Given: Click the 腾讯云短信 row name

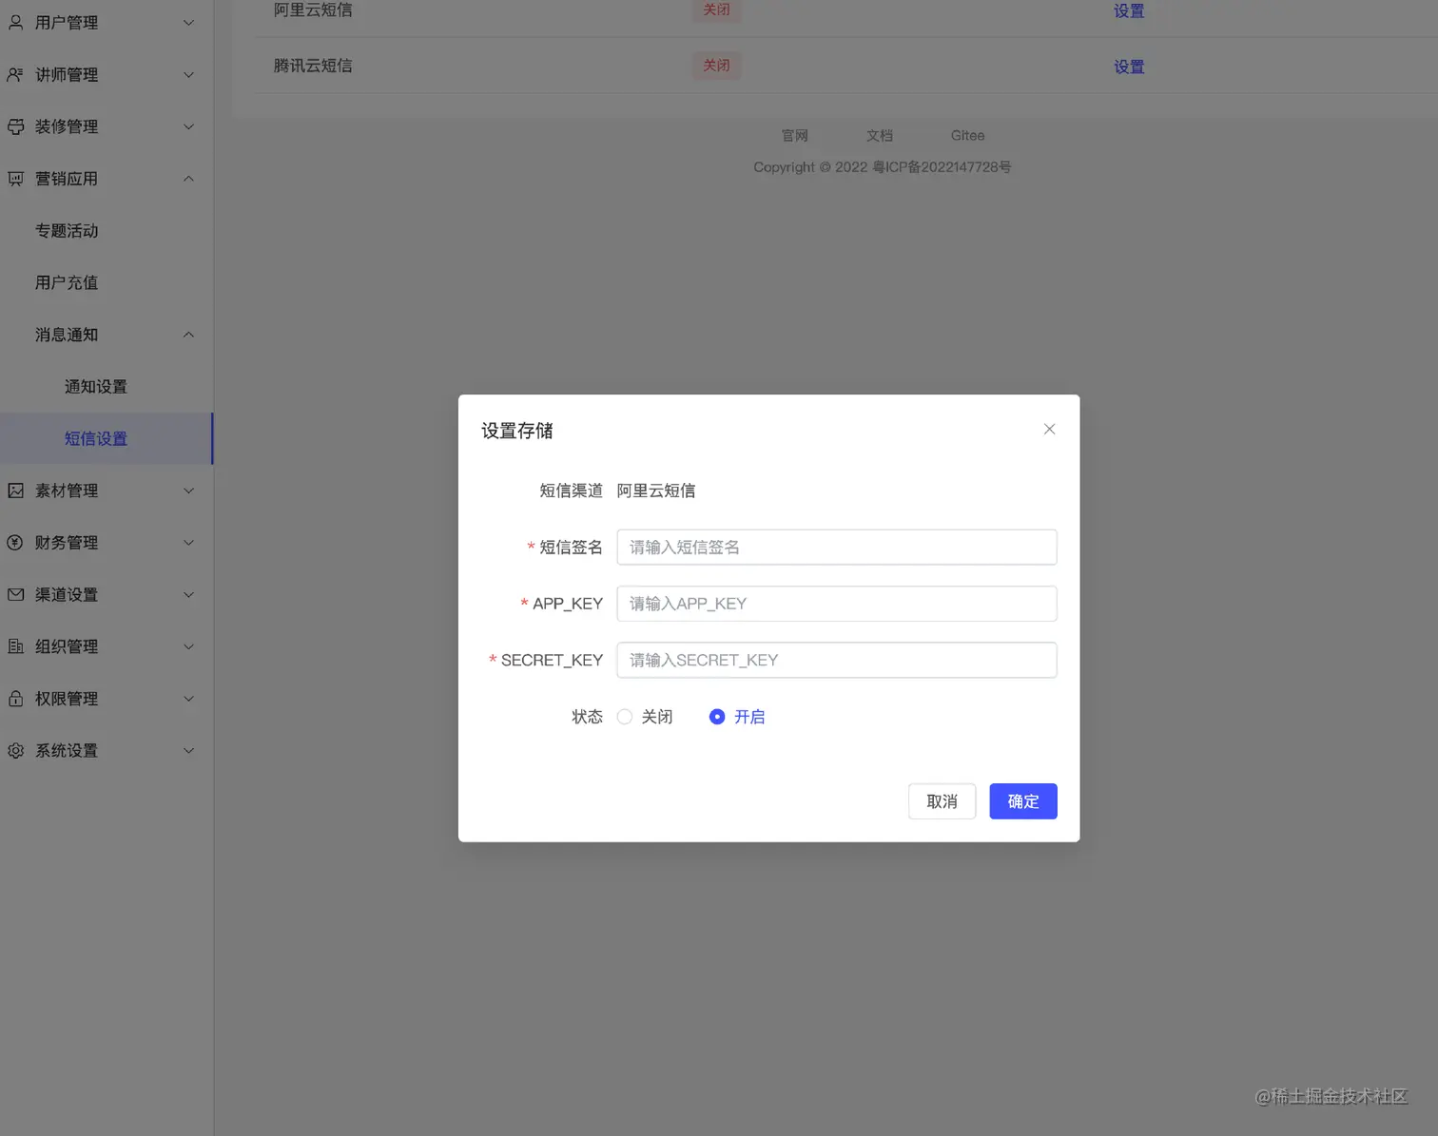Looking at the screenshot, I should [313, 66].
